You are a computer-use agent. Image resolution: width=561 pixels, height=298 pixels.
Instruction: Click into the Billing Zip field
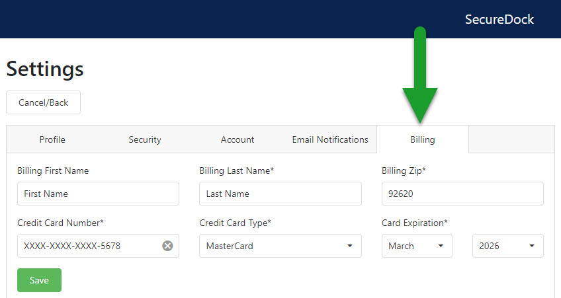462,194
